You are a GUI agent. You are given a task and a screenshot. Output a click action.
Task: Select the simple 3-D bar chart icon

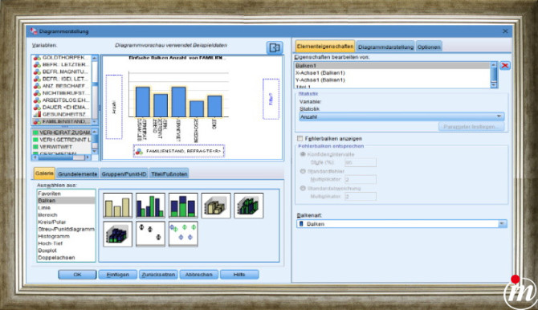pos(216,206)
